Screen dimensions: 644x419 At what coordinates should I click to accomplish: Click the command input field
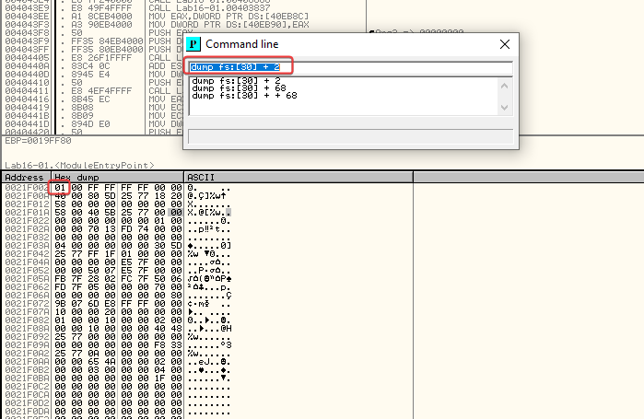coord(350,67)
